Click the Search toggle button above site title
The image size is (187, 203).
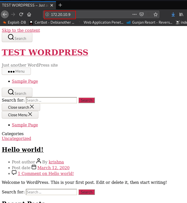(17, 37)
